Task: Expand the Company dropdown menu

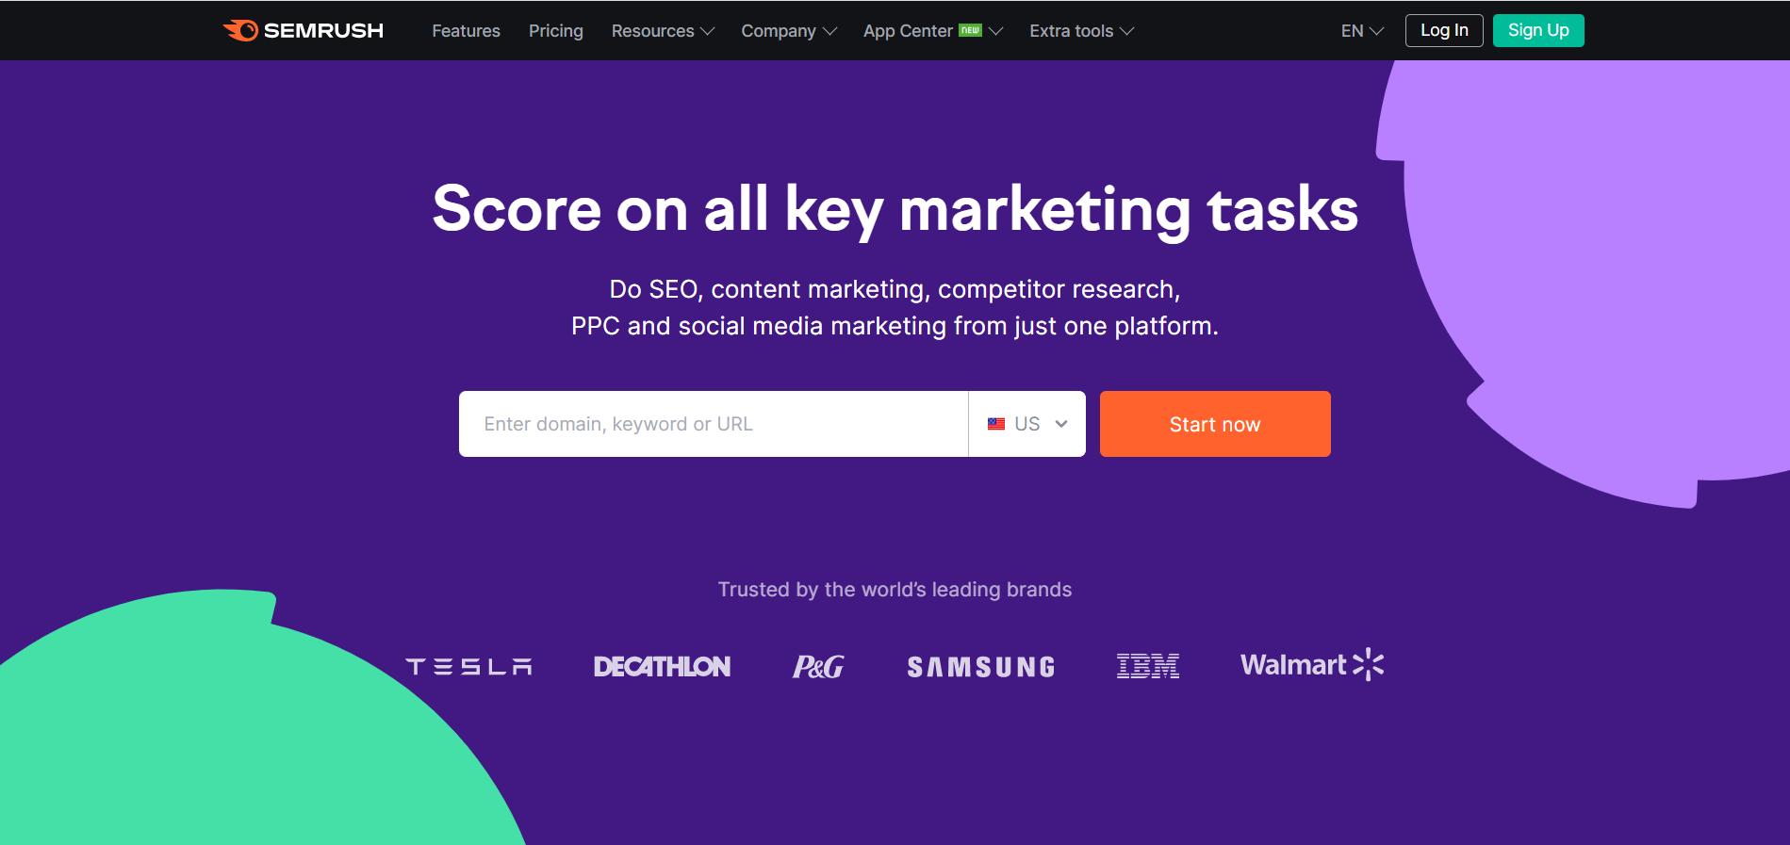Action: click(789, 31)
